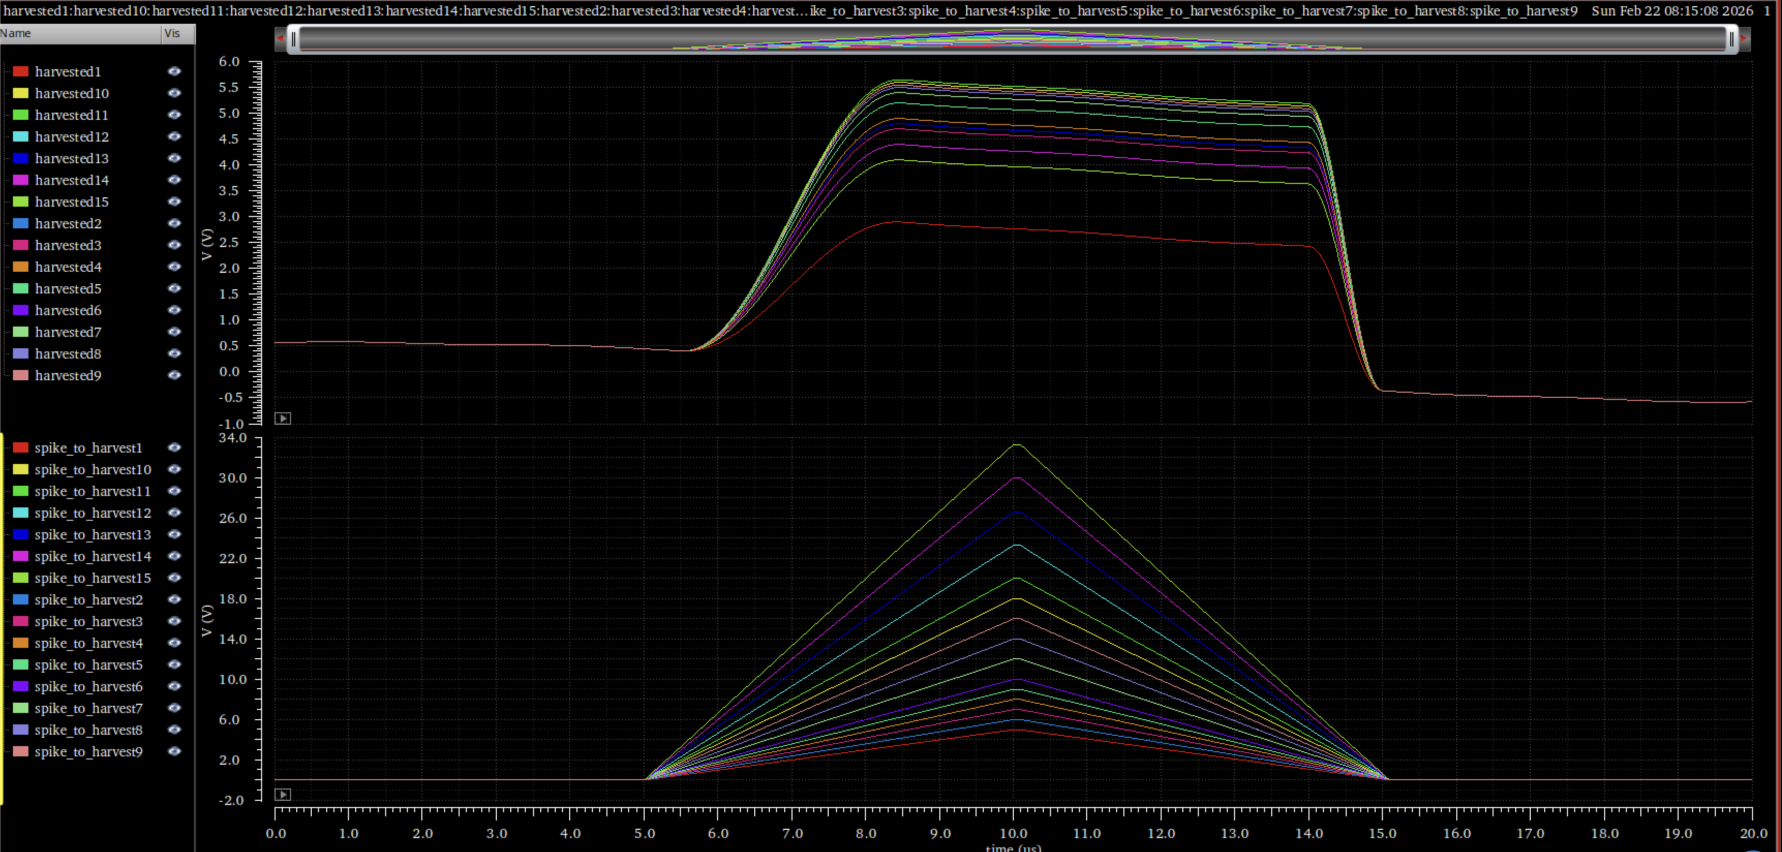Viewport: 1782px width, 852px height.
Task: Toggle visibility of harvested12 trace
Action: (174, 136)
